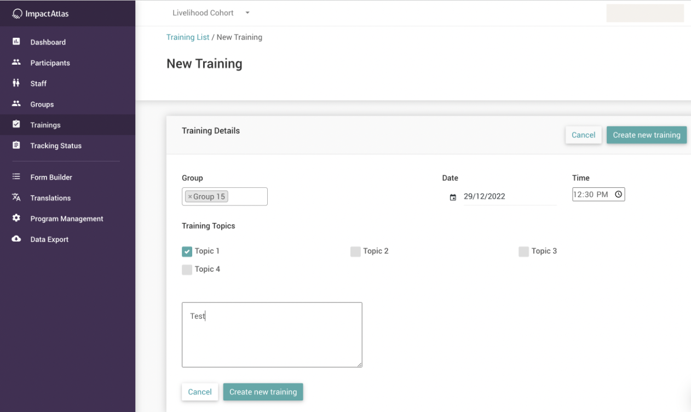Open the Group selection combo box

click(247, 197)
